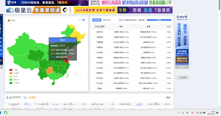Open the 站长数据 统计分析平台 button
This screenshot has width=221, height=116.
point(182,52)
